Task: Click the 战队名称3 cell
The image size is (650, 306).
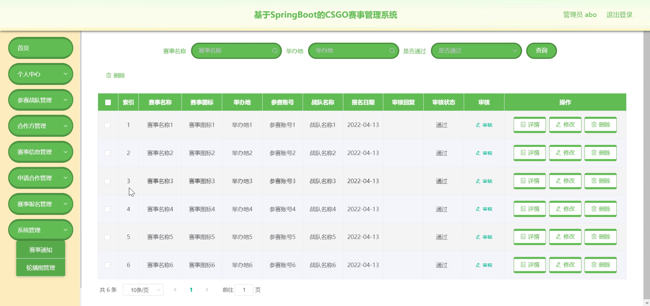Action: pyautogui.click(x=323, y=181)
